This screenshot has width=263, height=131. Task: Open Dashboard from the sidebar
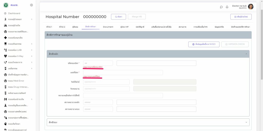(x=14, y=13)
